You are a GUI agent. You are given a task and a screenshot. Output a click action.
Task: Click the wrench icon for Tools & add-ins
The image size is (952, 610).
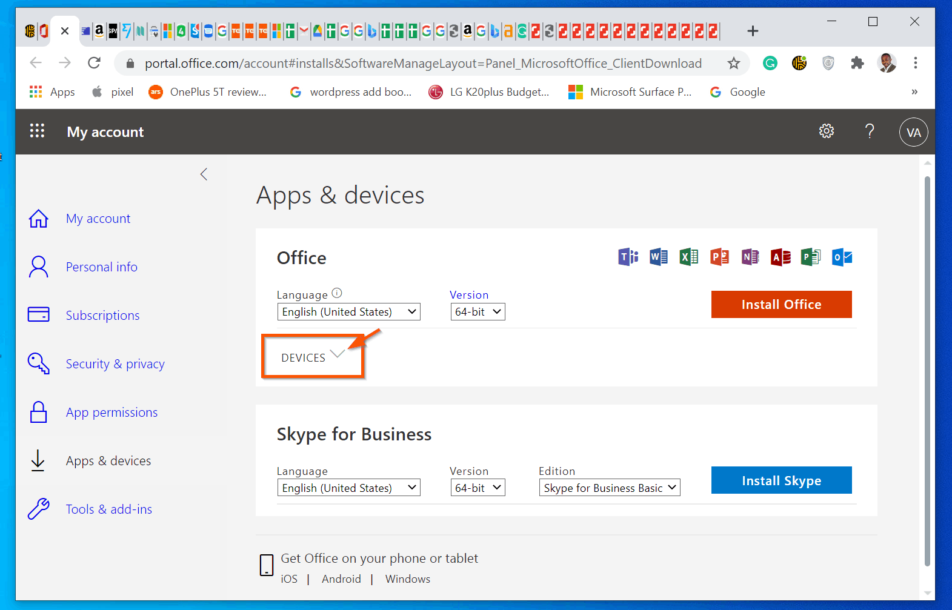point(39,509)
